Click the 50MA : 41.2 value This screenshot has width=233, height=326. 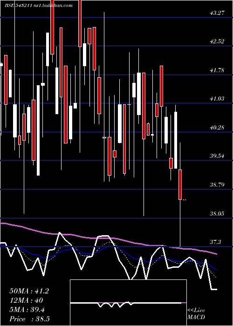point(29,291)
